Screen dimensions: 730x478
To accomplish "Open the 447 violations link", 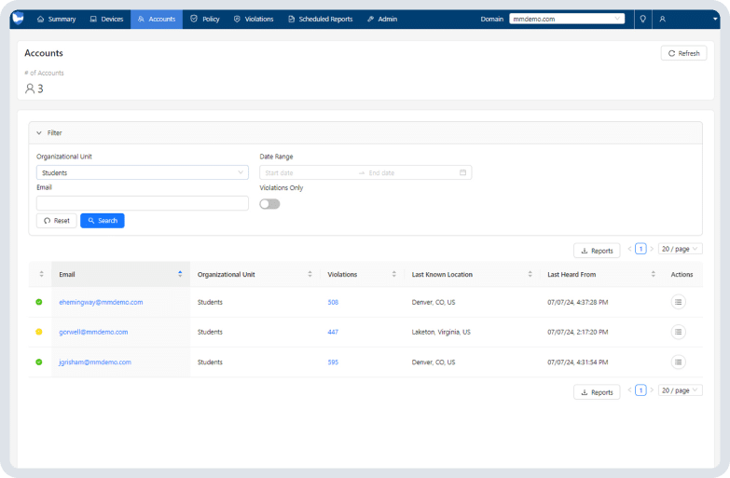I will pos(333,332).
